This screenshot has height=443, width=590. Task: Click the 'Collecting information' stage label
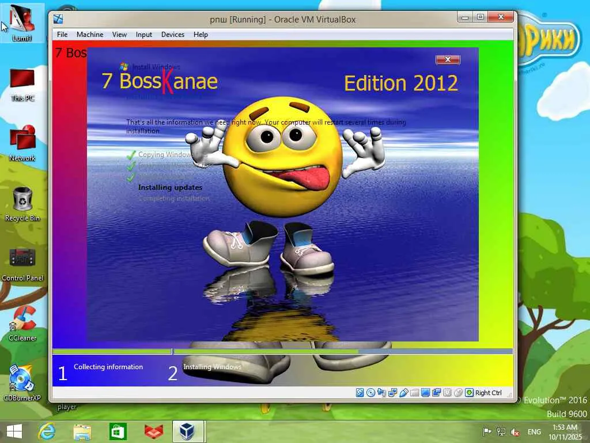(x=108, y=366)
